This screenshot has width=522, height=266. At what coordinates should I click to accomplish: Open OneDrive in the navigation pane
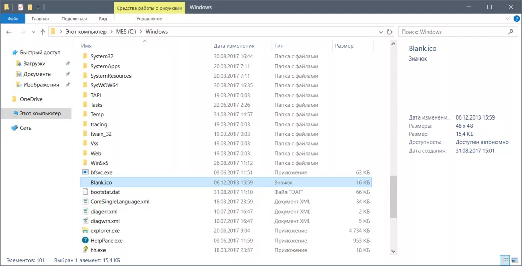pyautogui.click(x=31, y=99)
